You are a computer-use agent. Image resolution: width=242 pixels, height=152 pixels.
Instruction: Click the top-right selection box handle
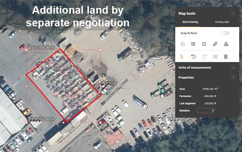point(101,50)
